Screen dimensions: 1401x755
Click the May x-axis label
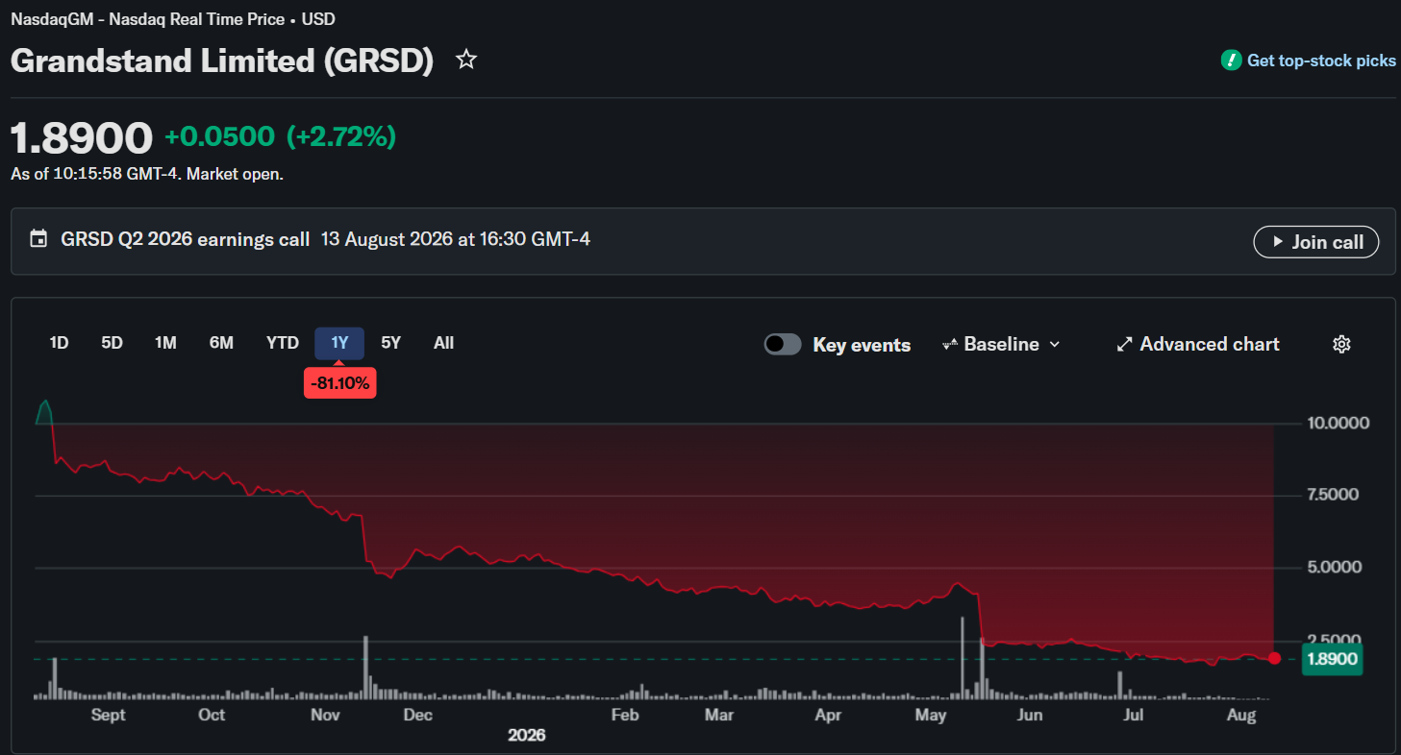coord(931,716)
